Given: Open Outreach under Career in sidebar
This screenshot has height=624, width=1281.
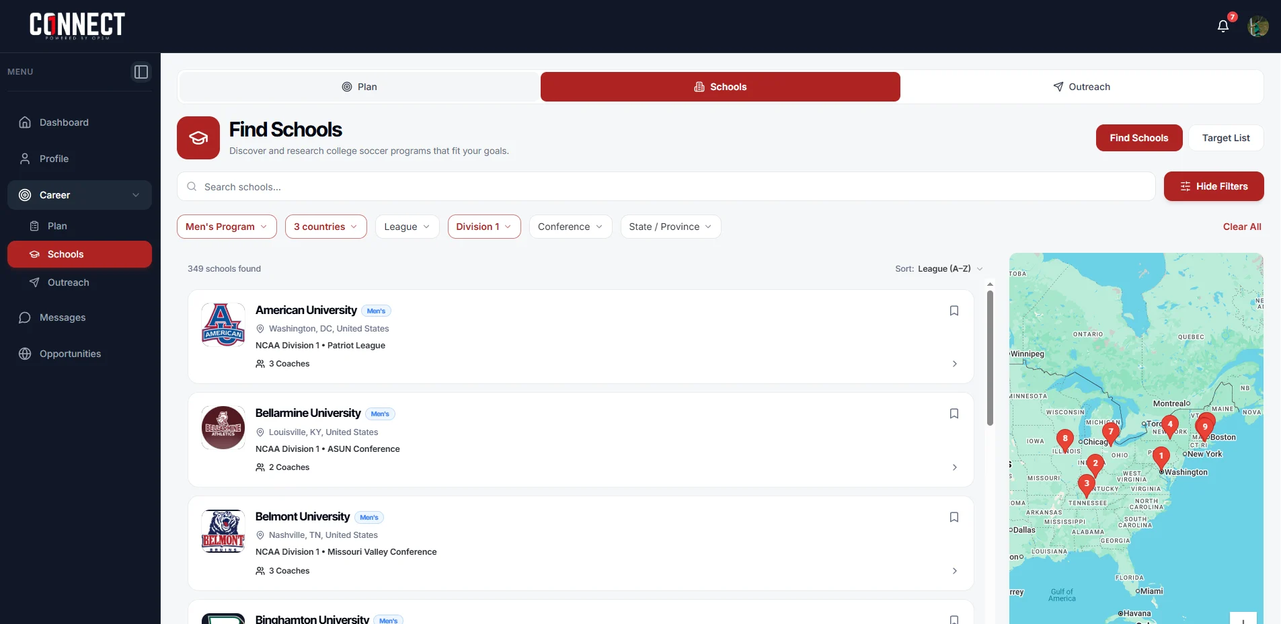Looking at the screenshot, I should point(79,282).
